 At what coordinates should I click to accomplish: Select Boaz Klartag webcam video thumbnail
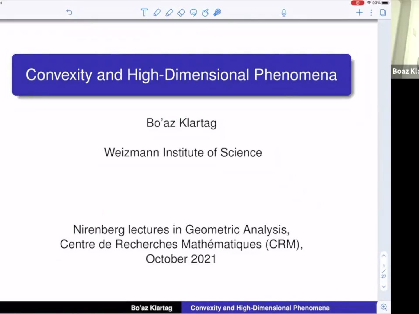(x=405, y=39)
